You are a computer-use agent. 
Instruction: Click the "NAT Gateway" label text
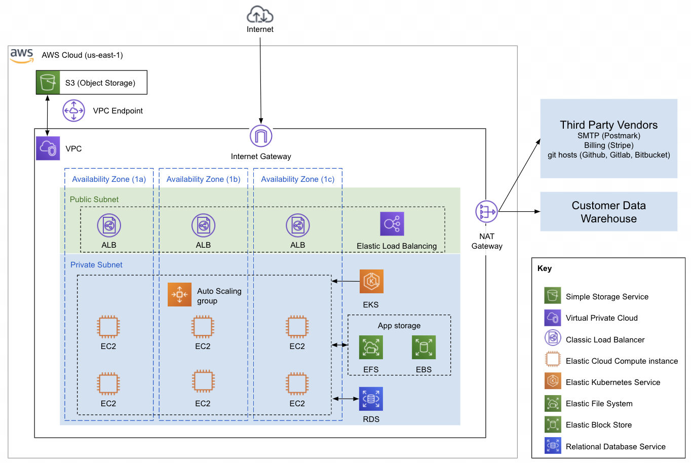(x=487, y=241)
